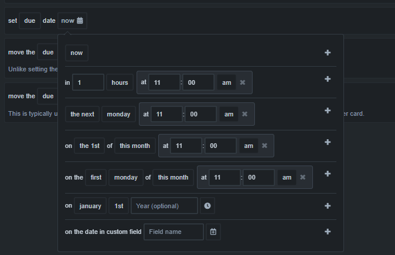Click 'on the date in custom field' text
The height and width of the screenshot is (255, 395).
click(103, 232)
